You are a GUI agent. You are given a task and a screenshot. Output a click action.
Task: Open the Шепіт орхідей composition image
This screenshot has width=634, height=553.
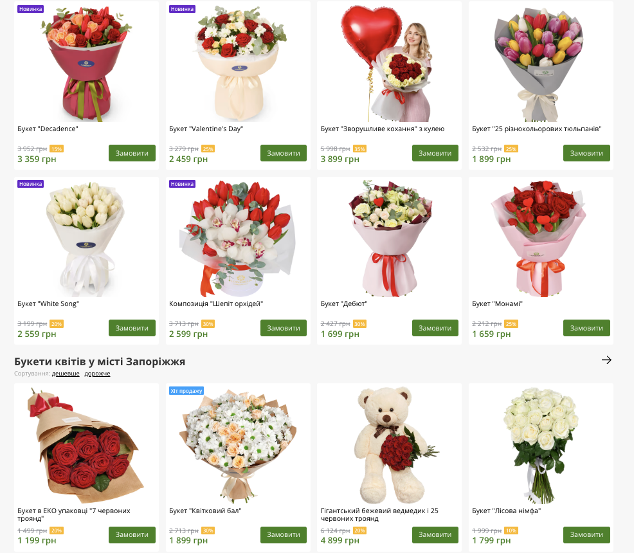click(x=238, y=239)
